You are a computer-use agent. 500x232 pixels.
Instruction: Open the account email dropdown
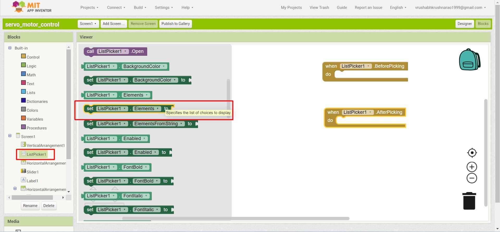[450, 8]
